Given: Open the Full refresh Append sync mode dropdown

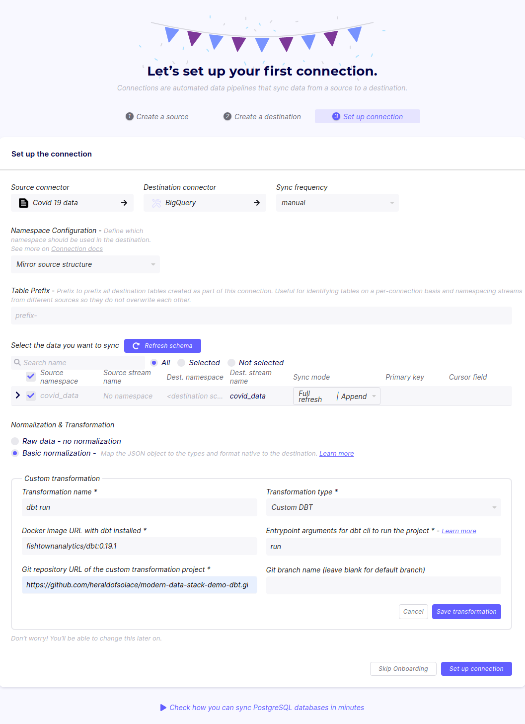Looking at the screenshot, I should [x=336, y=396].
